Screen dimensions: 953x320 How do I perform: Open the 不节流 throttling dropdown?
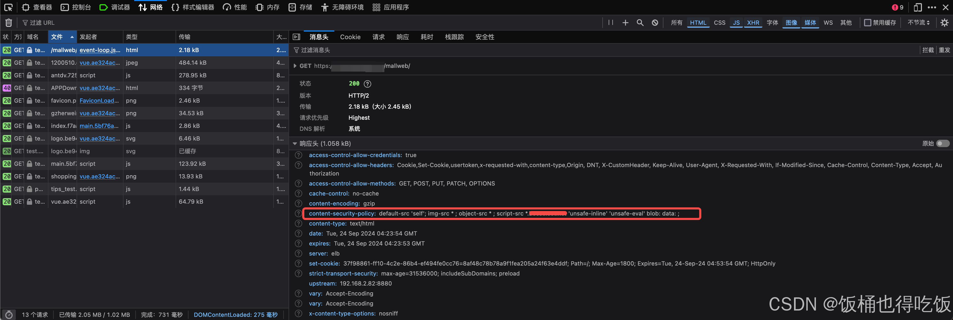tap(918, 23)
